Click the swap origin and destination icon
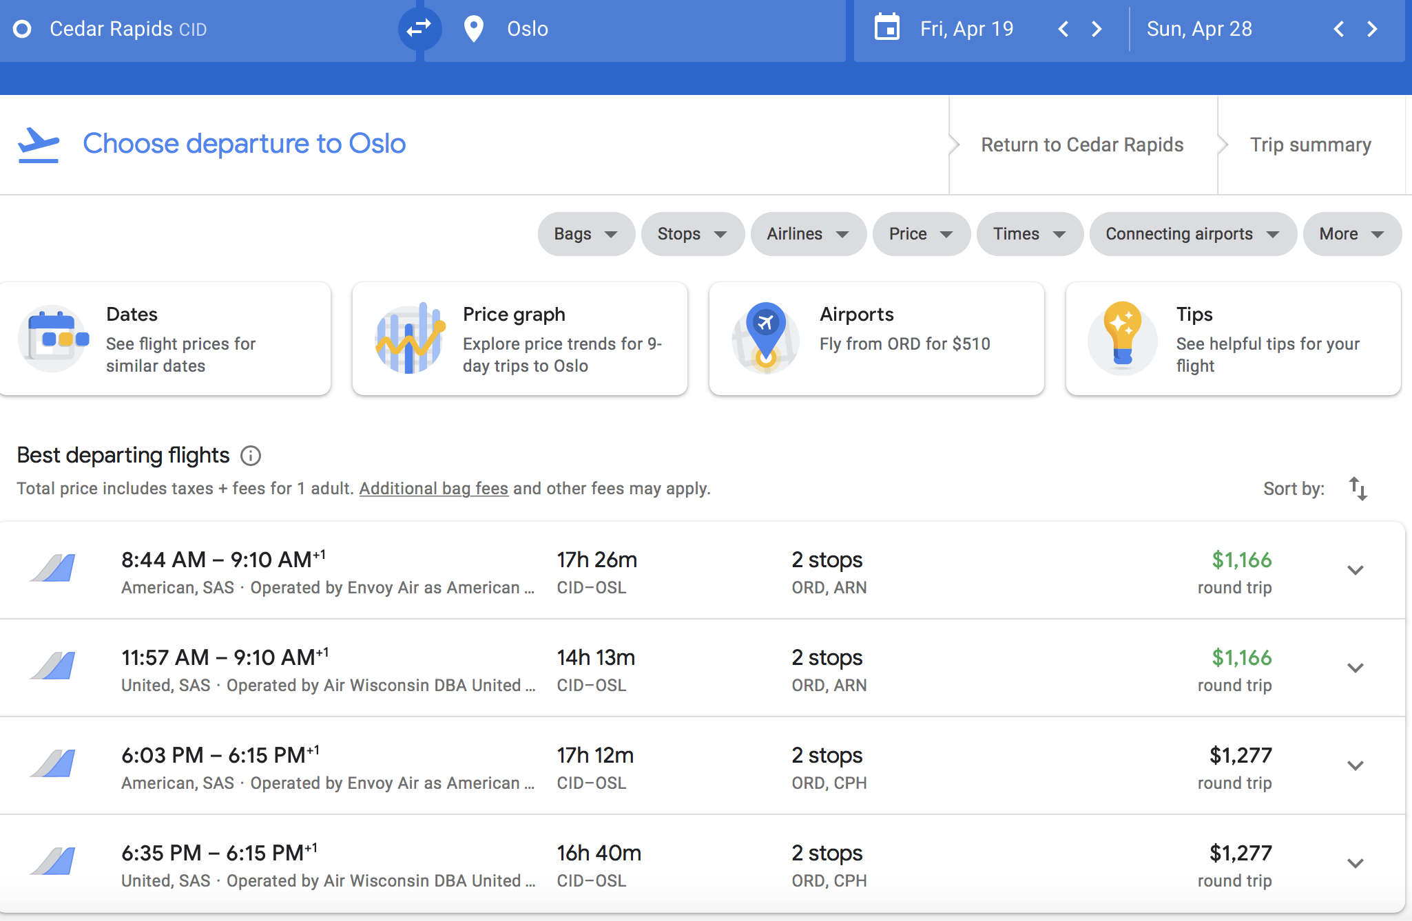The height and width of the screenshot is (921, 1412). (419, 28)
